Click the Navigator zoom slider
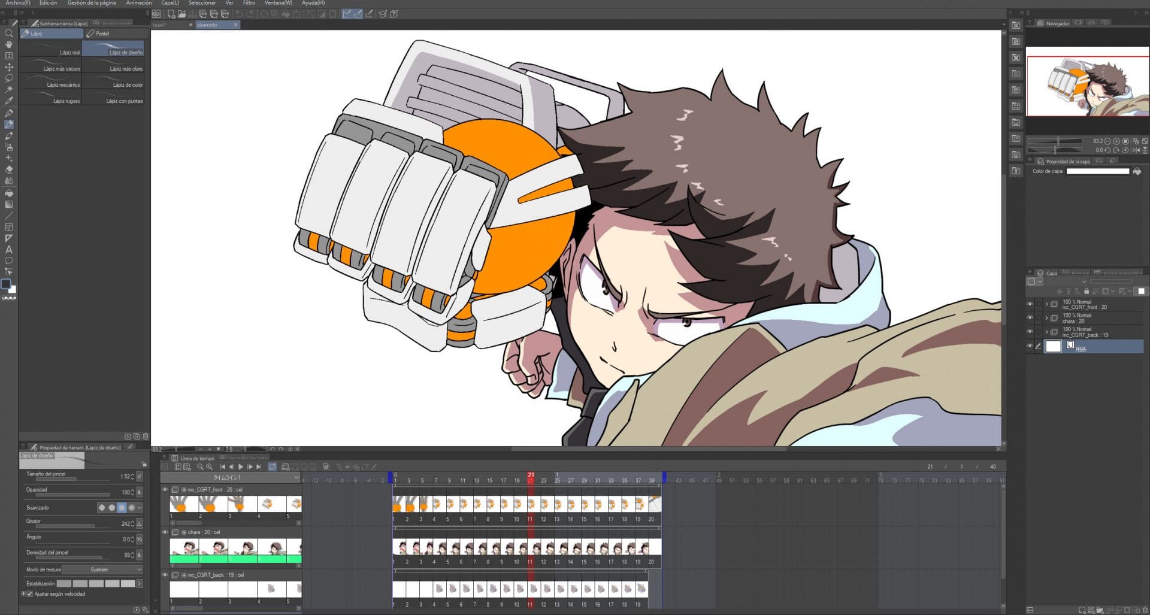 coord(1055,141)
